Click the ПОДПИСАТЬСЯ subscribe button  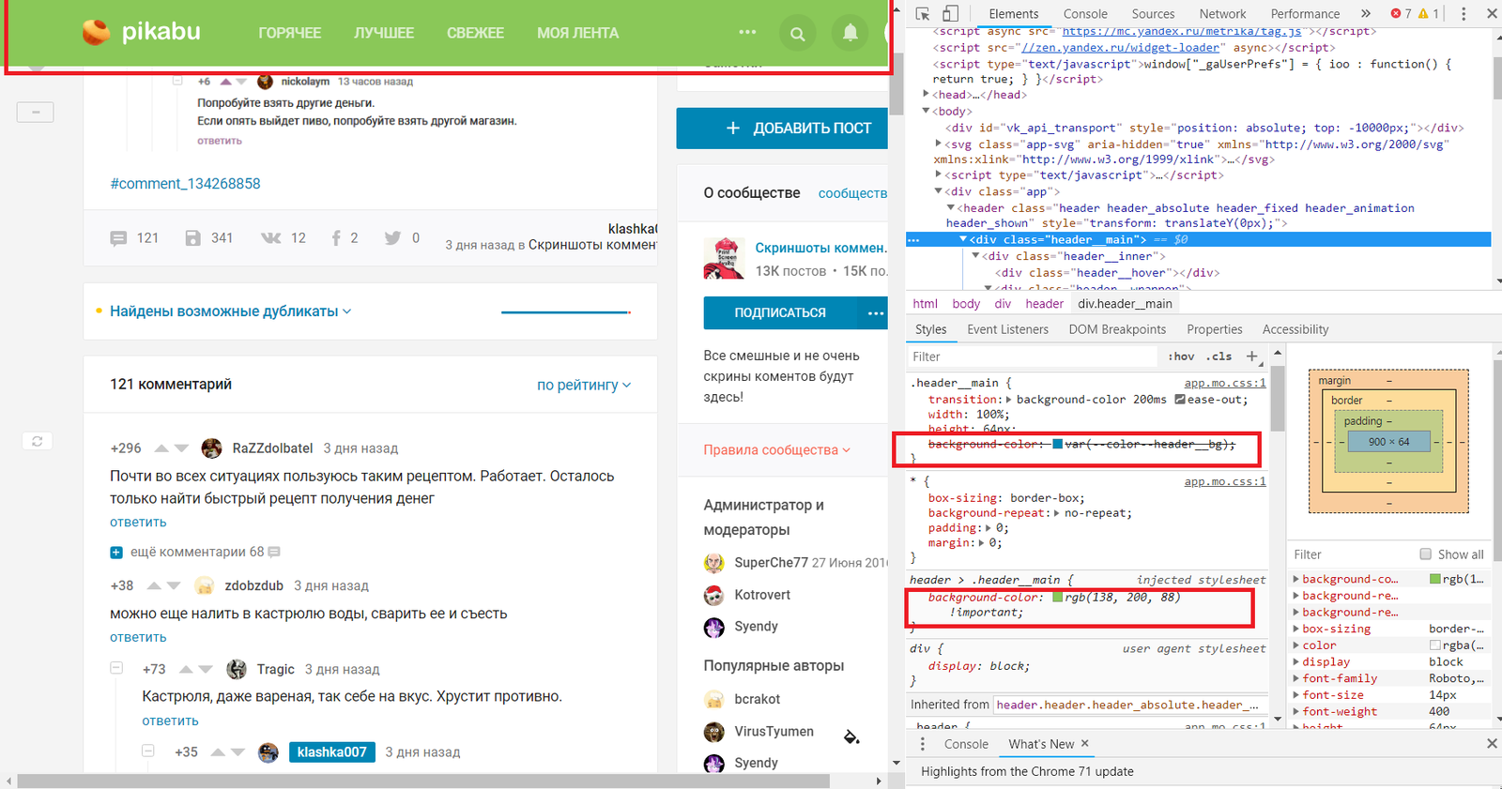780,313
